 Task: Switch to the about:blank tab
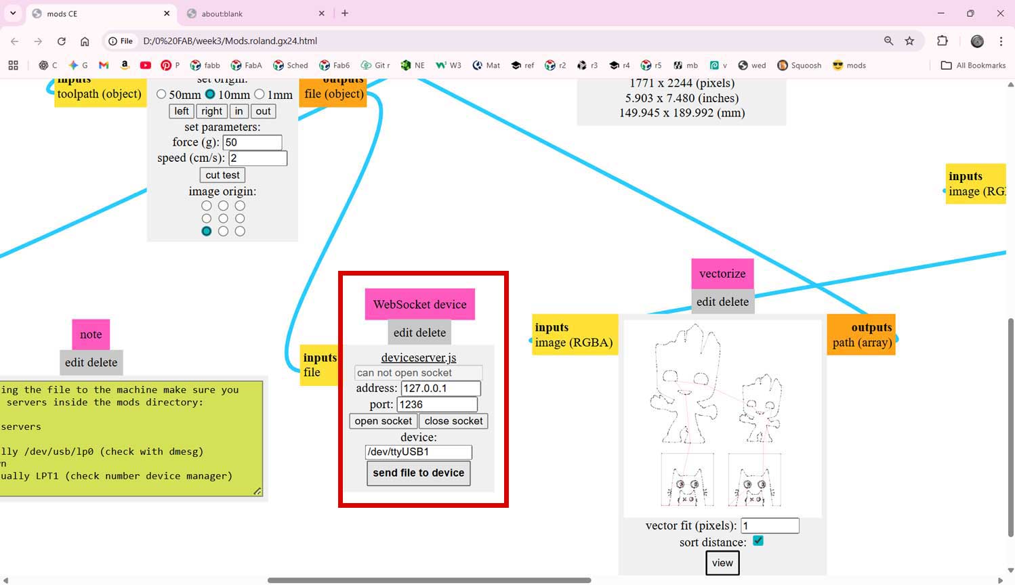pos(255,14)
